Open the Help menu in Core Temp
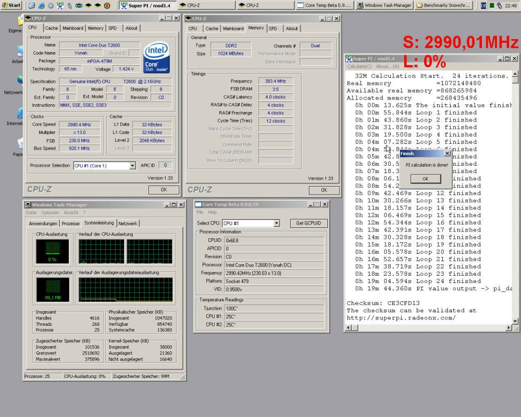The width and height of the screenshot is (521, 417). tap(213, 212)
